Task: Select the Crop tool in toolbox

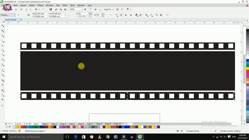Action: pyautogui.click(x=3, y=31)
